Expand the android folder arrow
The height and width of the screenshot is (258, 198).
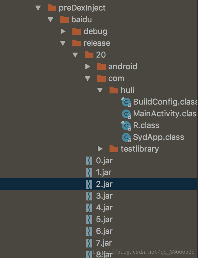pos(88,67)
